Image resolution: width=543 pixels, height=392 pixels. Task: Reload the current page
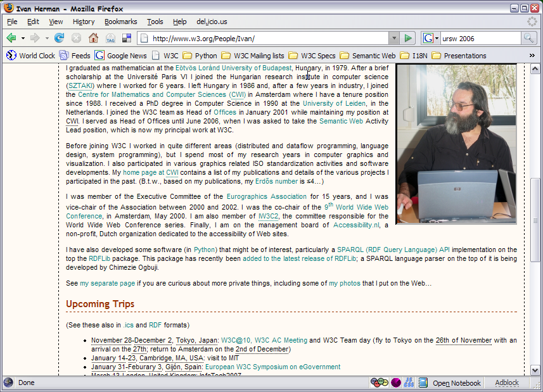click(x=58, y=37)
